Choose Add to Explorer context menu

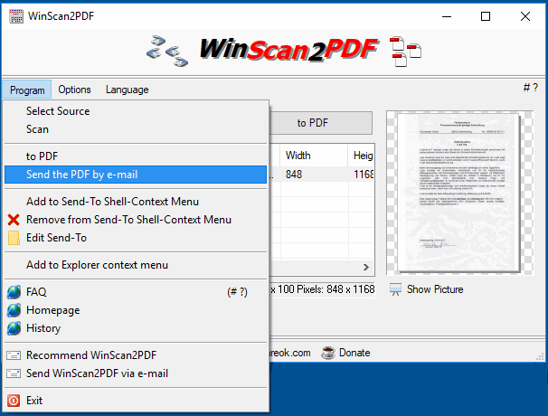click(x=136, y=265)
